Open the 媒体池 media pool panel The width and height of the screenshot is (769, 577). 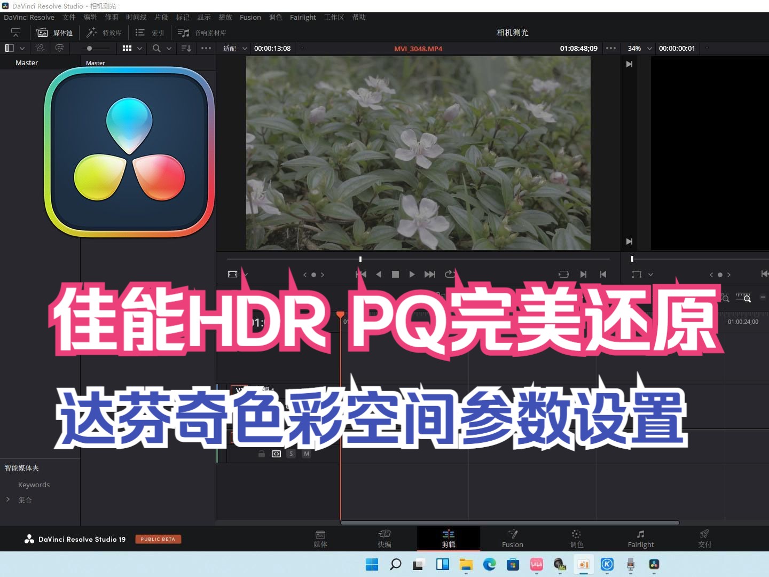[x=54, y=33]
